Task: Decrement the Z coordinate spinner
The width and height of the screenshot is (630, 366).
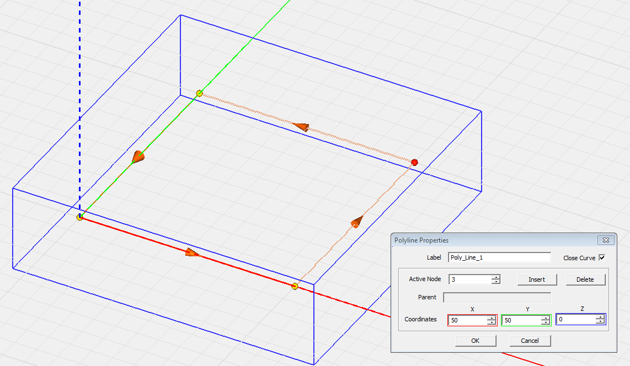Action: (x=600, y=322)
